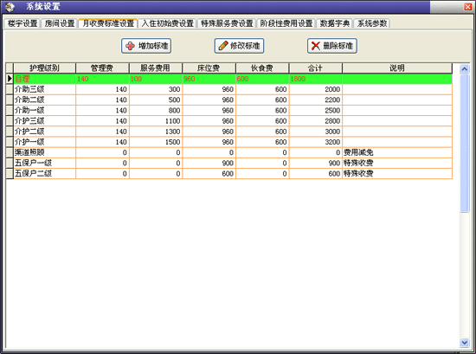
Task: Click the row pointer arrow beside 自理
Action: click(10, 79)
